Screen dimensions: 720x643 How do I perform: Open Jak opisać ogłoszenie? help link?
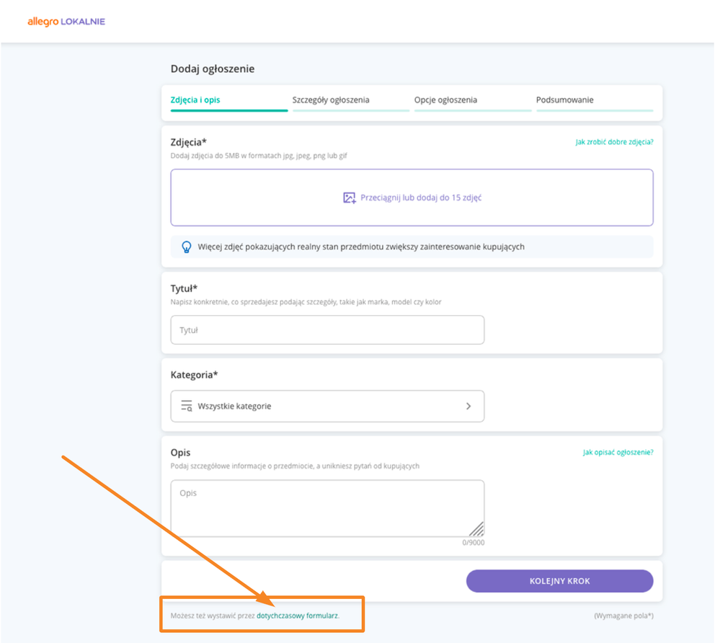[618, 453]
